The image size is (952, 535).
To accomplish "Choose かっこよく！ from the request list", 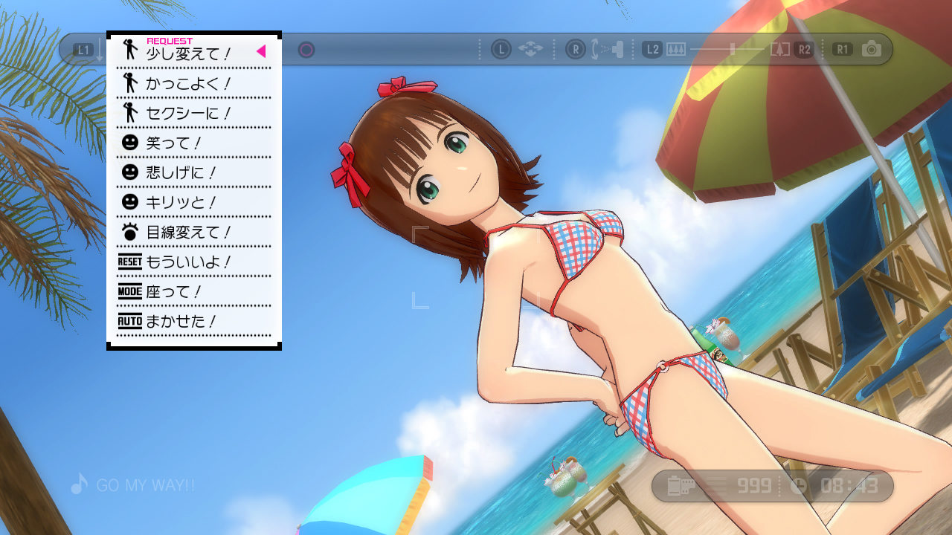I will click(x=193, y=83).
